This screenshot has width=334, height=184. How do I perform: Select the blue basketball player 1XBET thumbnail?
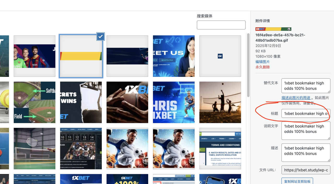[x=174, y=102]
